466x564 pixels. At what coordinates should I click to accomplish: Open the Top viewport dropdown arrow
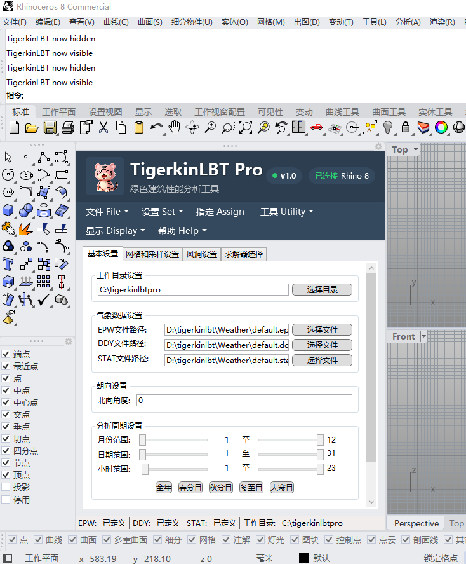click(x=416, y=149)
